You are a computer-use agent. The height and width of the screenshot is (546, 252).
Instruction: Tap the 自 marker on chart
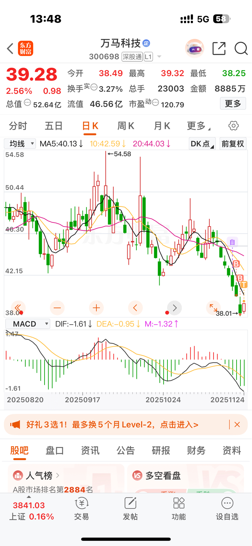[232, 242]
